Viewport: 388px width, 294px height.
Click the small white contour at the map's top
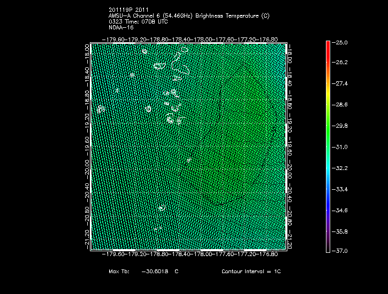tap(144, 51)
